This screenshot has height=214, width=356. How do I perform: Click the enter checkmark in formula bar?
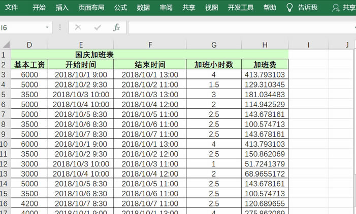tap(97, 27)
